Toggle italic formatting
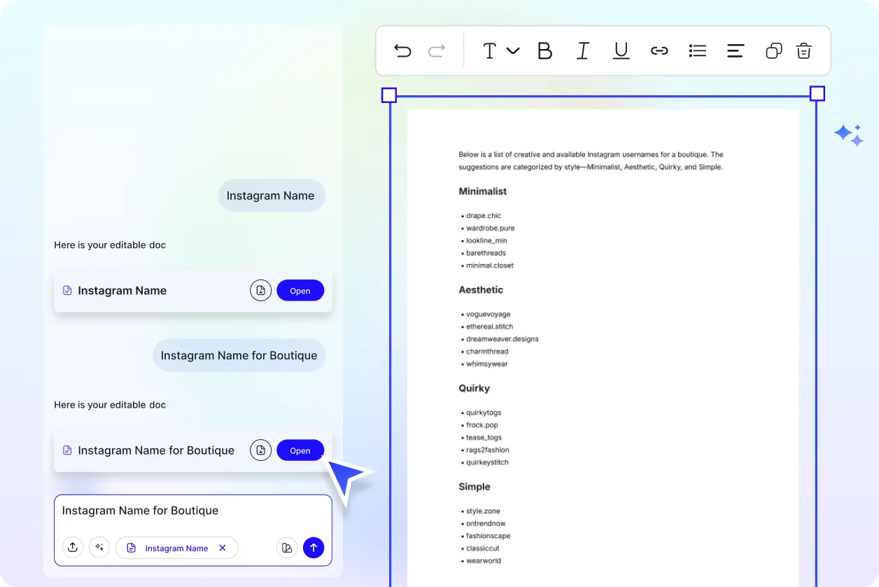Screen dimensions: 879x587 pos(582,50)
